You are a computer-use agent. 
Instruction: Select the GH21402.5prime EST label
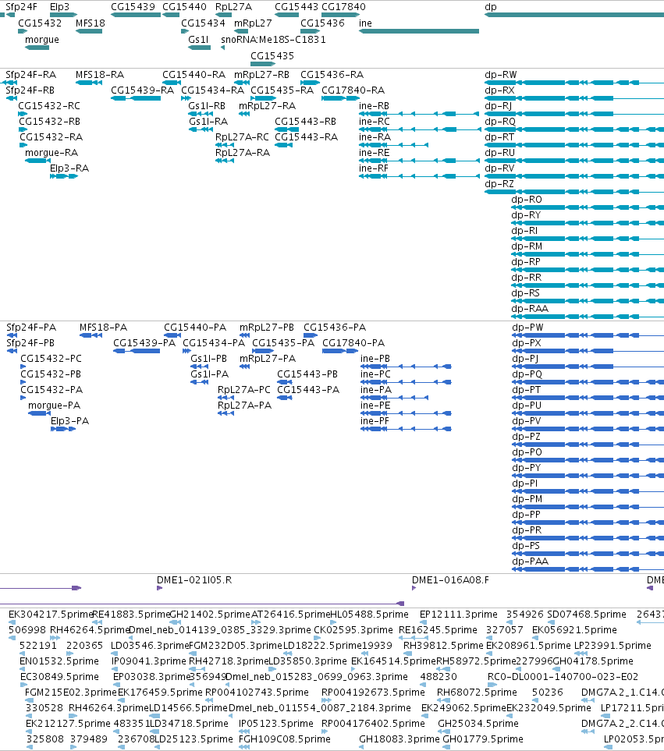coord(210,615)
